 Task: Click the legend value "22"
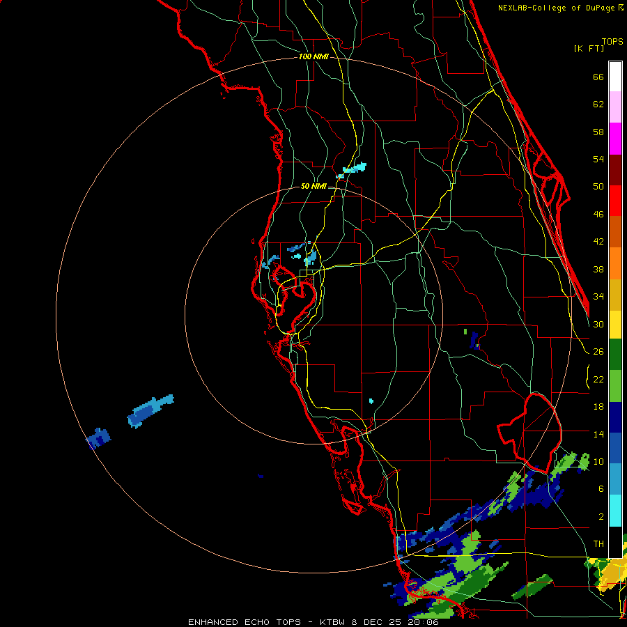click(598, 379)
